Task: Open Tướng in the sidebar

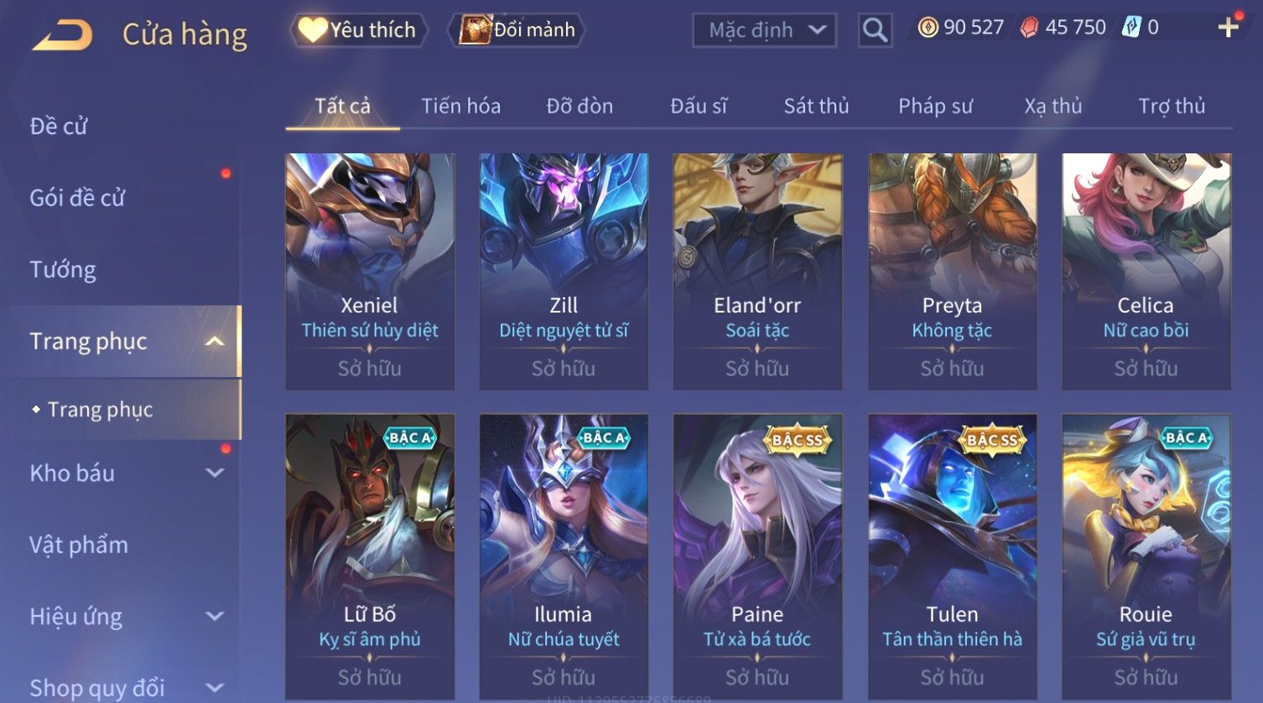Action: point(63,270)
